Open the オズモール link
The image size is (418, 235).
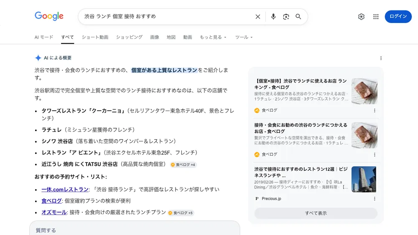point(54,212)
